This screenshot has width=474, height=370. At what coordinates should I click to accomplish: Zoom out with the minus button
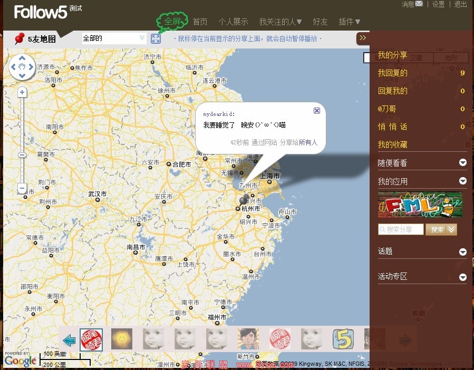click(22, 188)
